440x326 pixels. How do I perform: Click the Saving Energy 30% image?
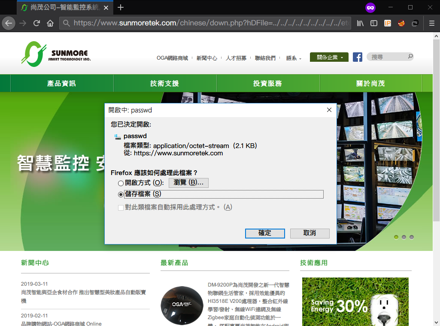355,302
